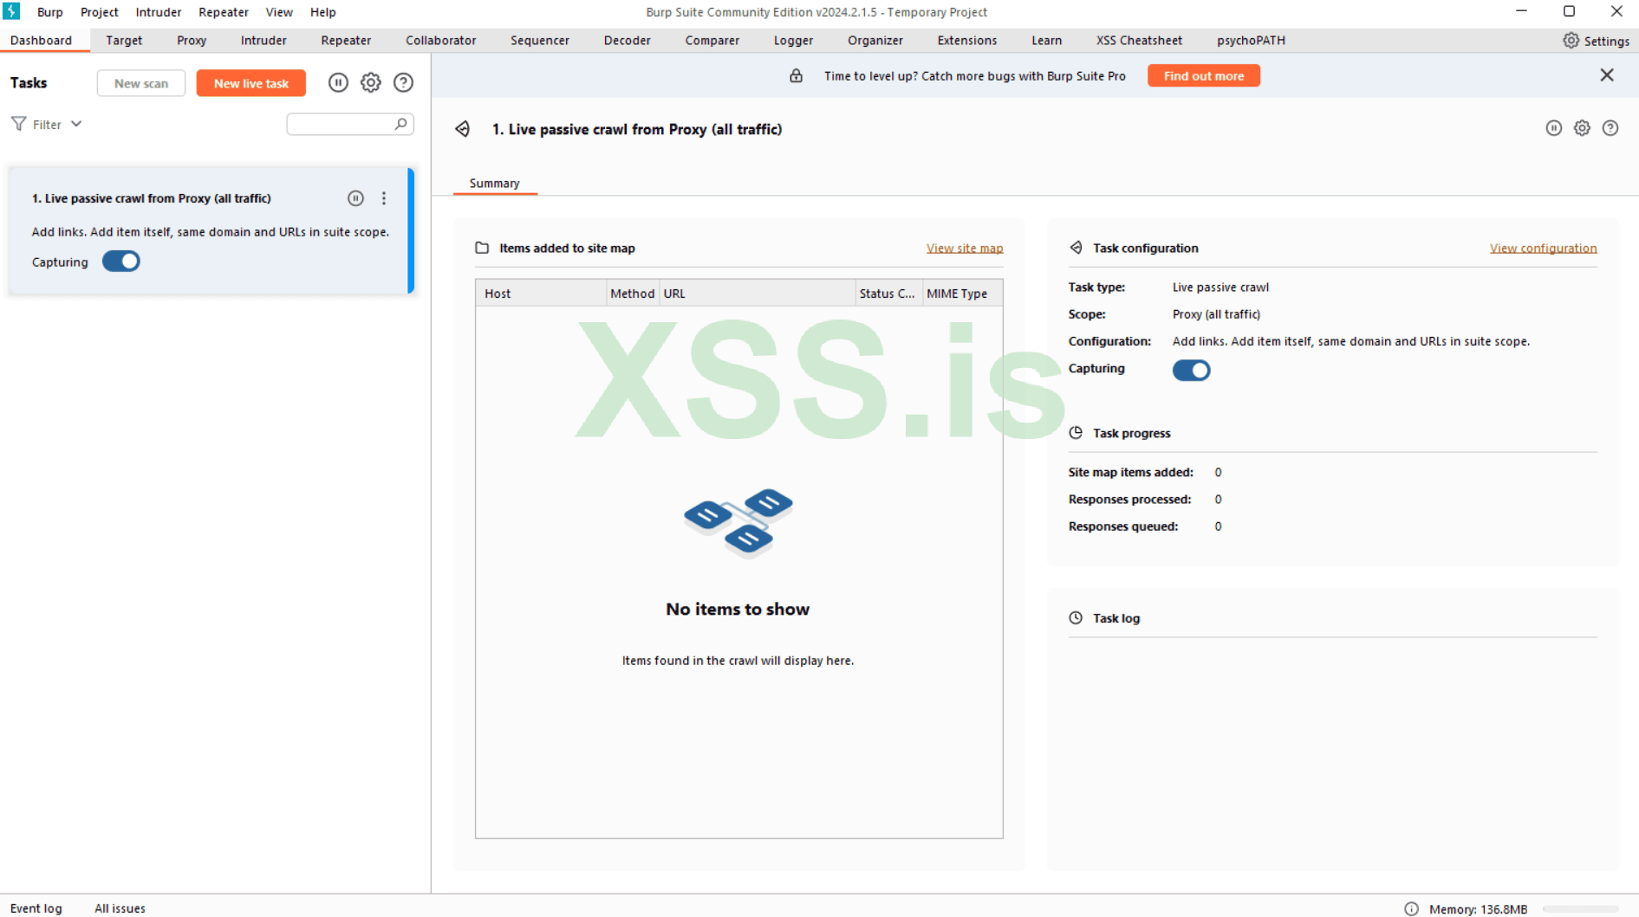Screen dimensions: 1639x917
Task: Click the Task progress pie icon
Action: pos(1076,433)
